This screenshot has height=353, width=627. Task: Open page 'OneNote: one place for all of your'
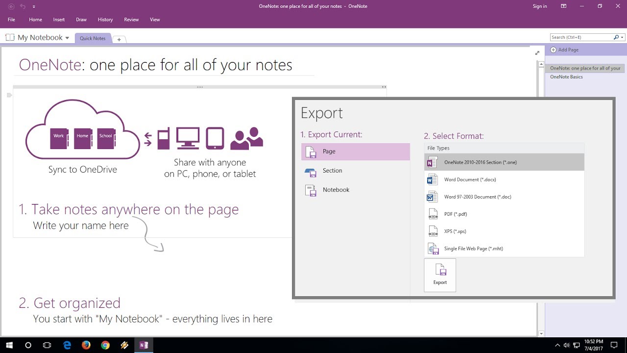point(585,68)
